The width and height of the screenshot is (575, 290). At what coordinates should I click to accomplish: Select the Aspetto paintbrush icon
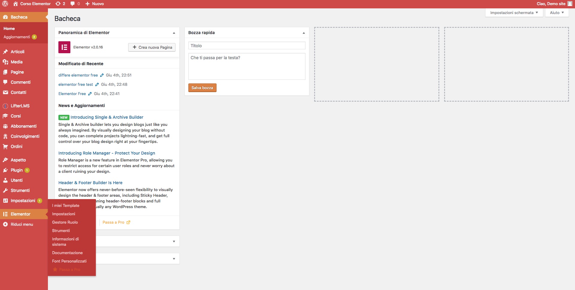(5, 160)
